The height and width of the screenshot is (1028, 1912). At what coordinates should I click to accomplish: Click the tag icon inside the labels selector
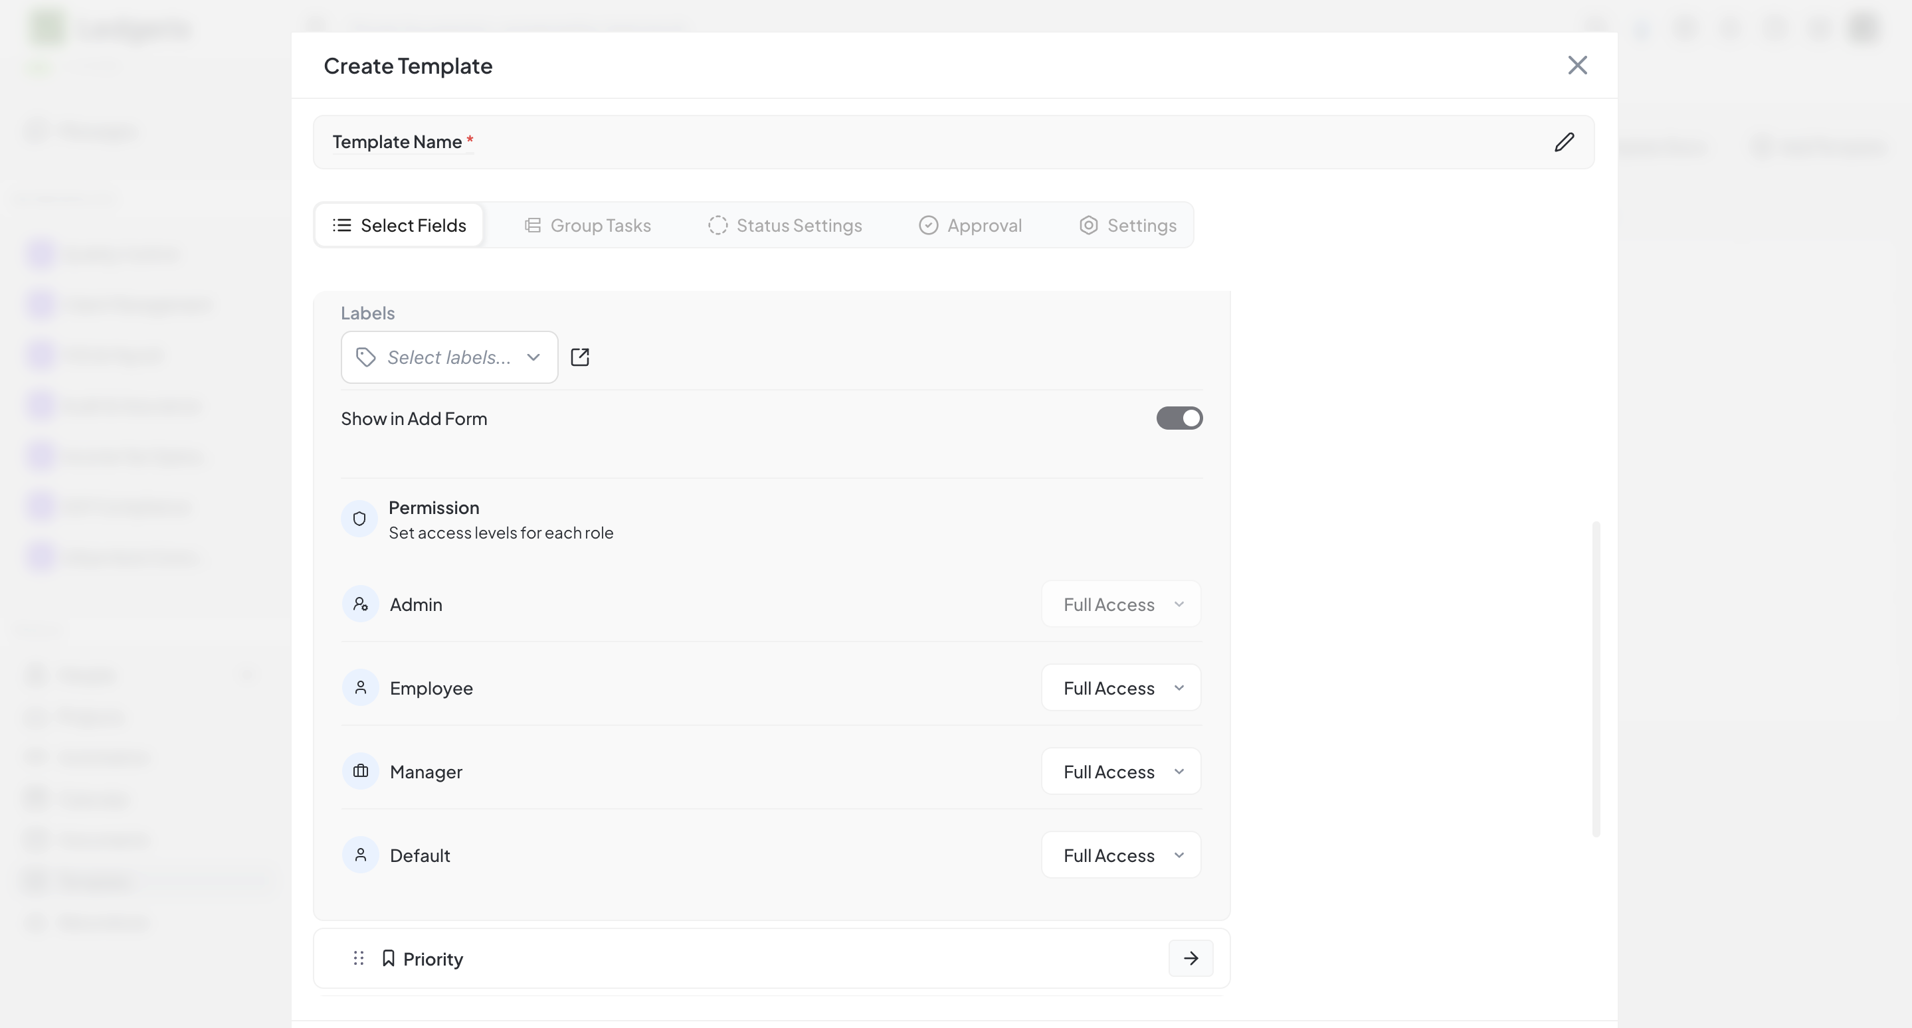[365, 357]
